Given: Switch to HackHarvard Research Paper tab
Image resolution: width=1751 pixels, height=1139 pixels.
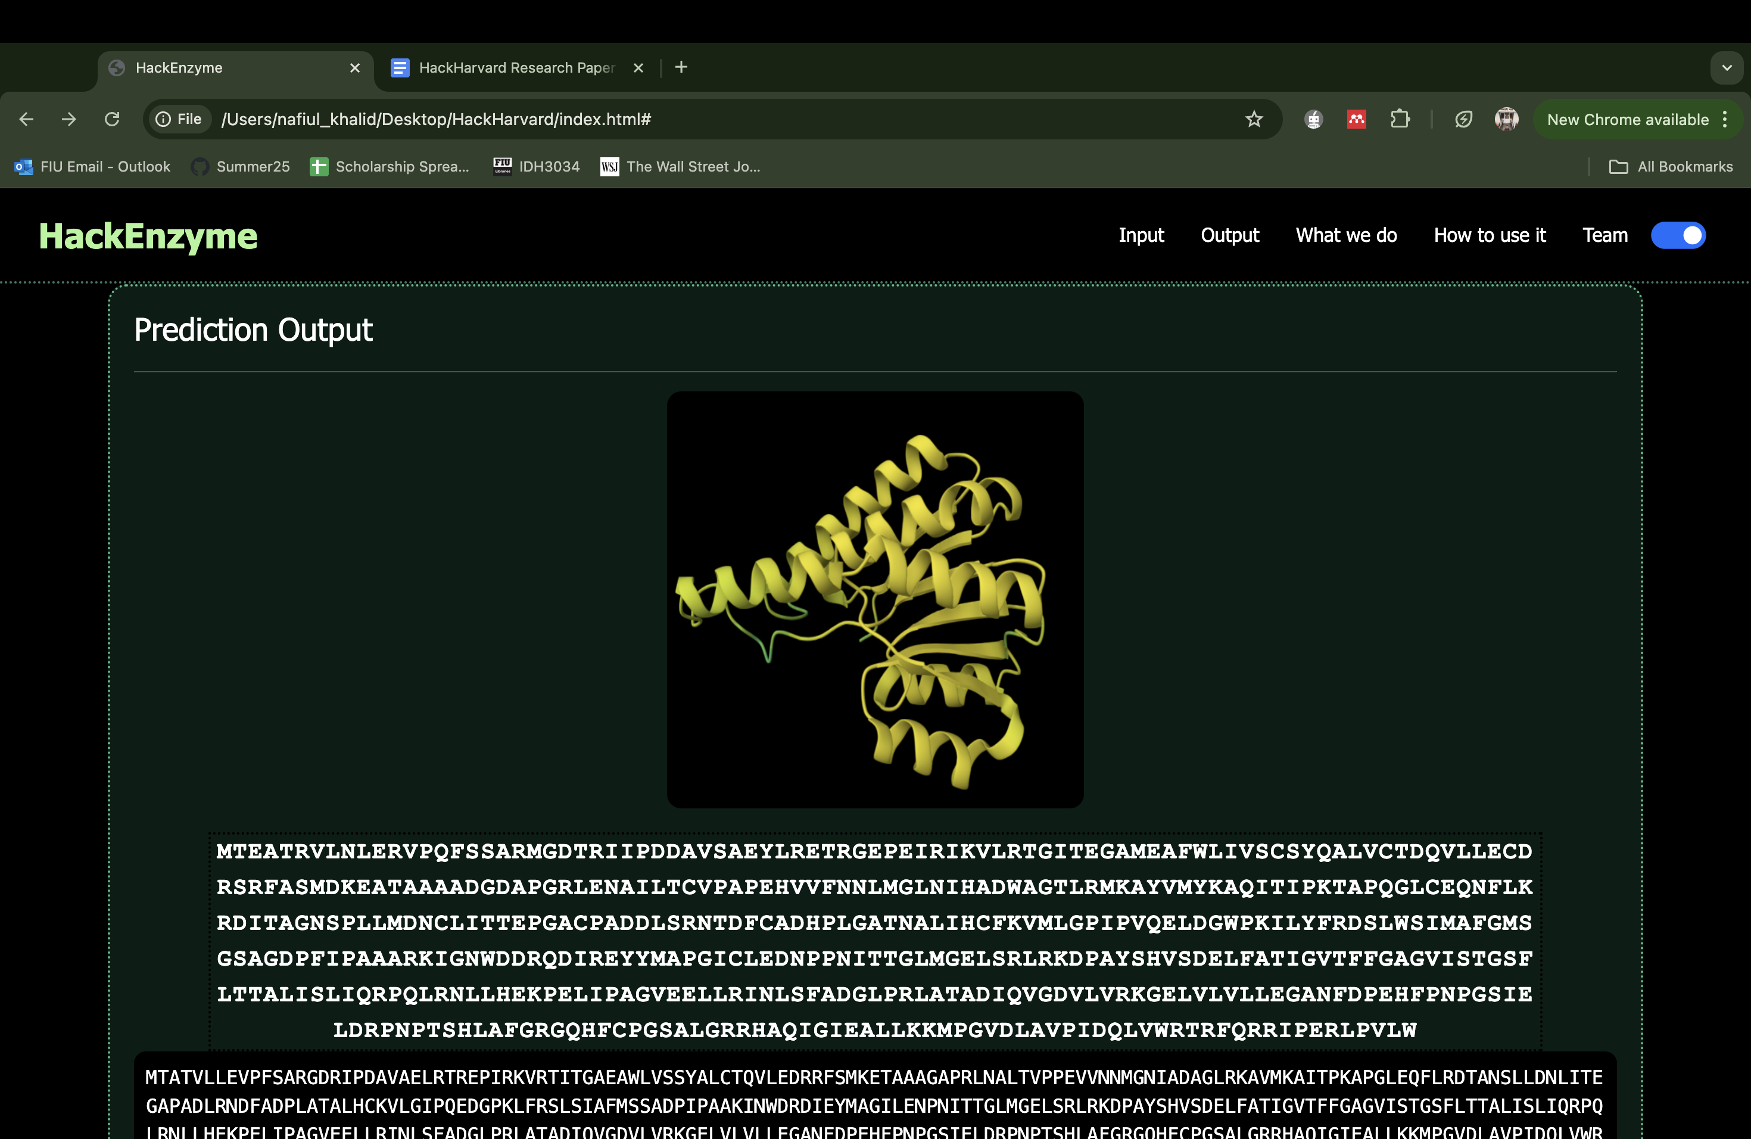Looking at the screenshot, I should 515,68.
